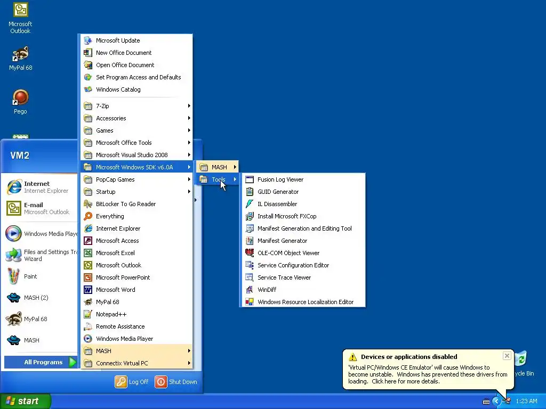Click the Notepad++ icon in All Programs
The height and width of the screenshot is (409, 546).
click(88, 314)
